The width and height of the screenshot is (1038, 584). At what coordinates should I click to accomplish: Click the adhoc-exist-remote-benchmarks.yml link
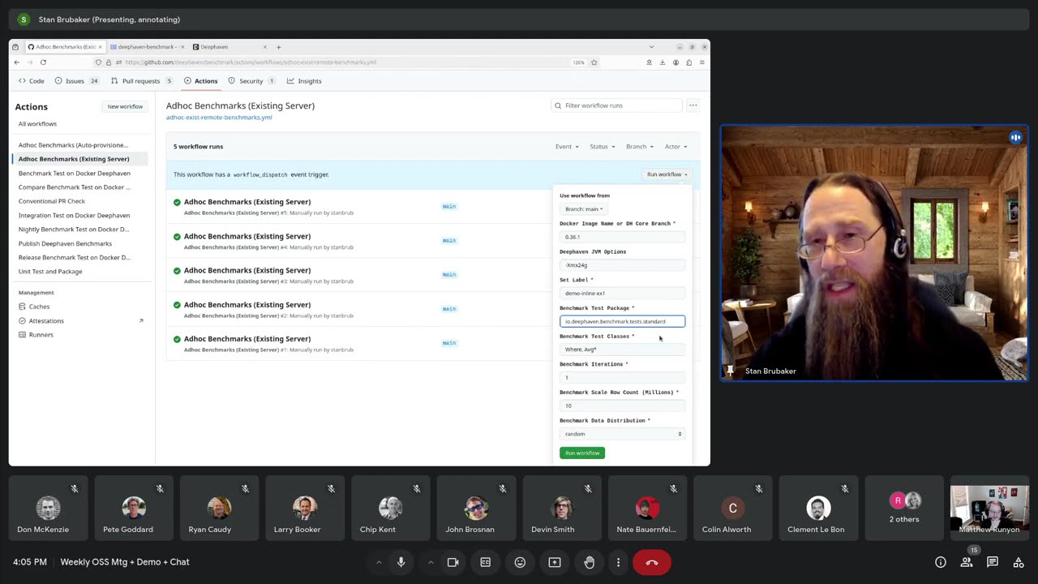(x=219, y=118)
